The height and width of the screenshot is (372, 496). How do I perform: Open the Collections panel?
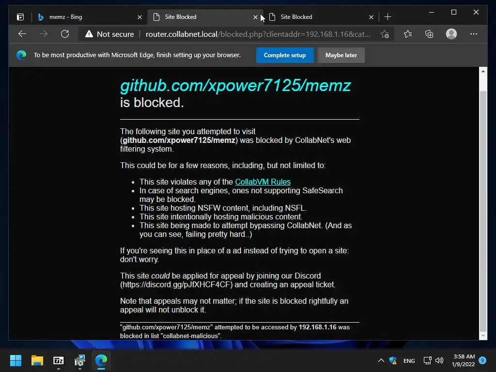point(429,34)
